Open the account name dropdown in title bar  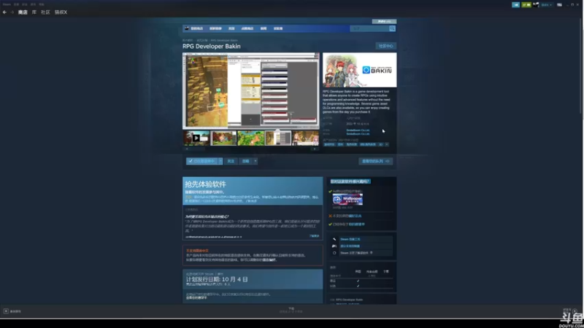click(546, 5)
